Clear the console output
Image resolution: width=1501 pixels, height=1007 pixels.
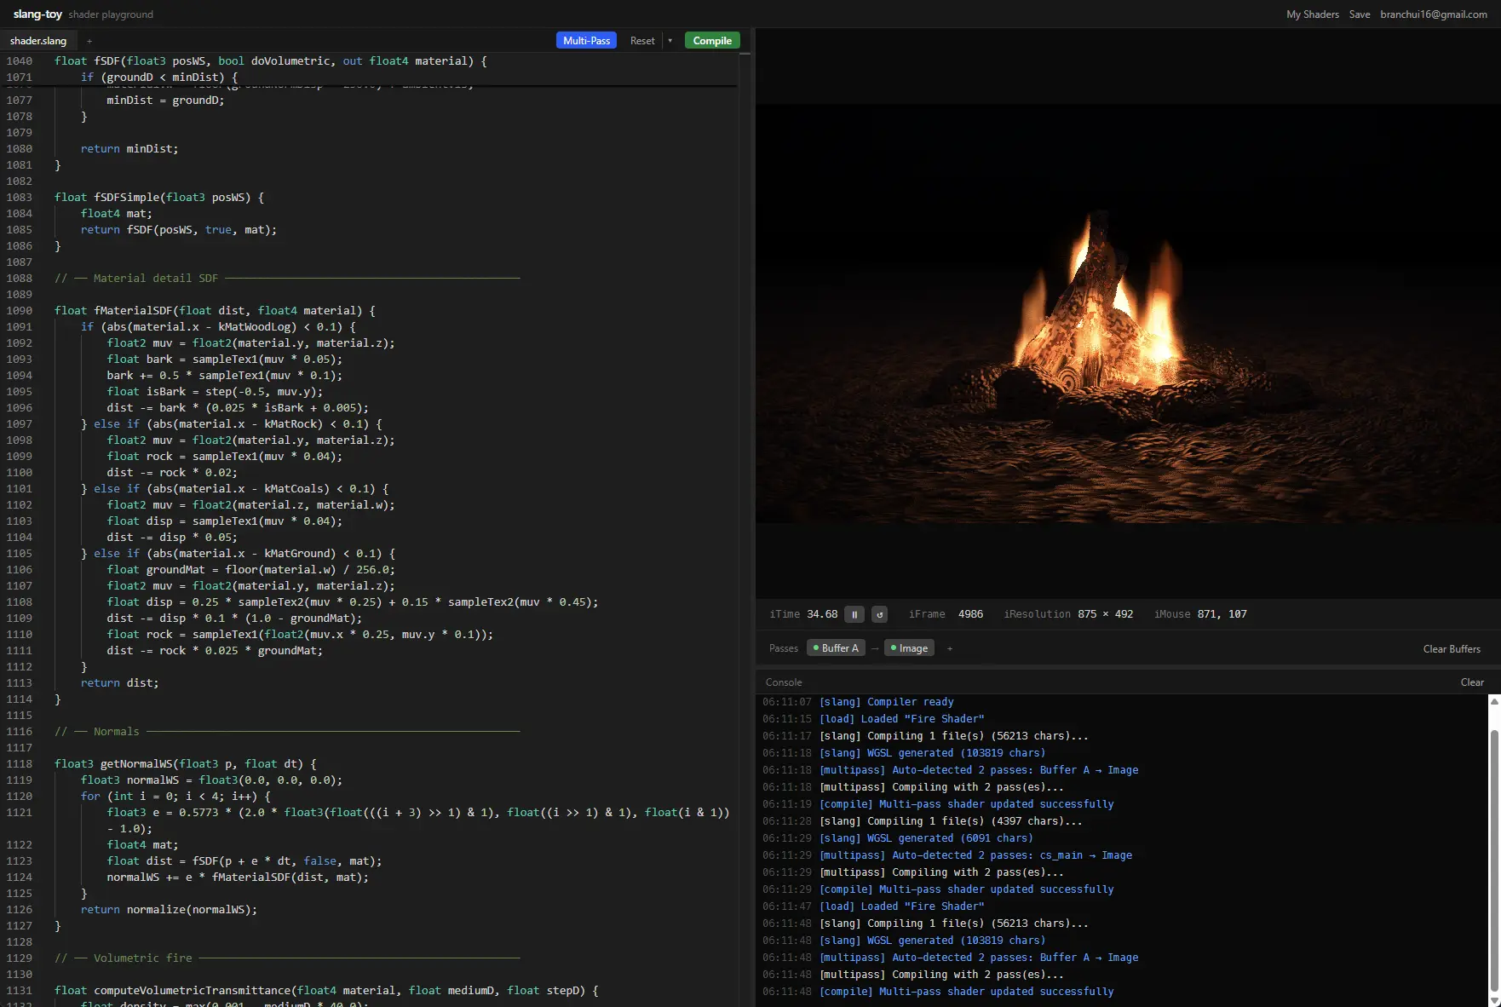coord(1472,682)
